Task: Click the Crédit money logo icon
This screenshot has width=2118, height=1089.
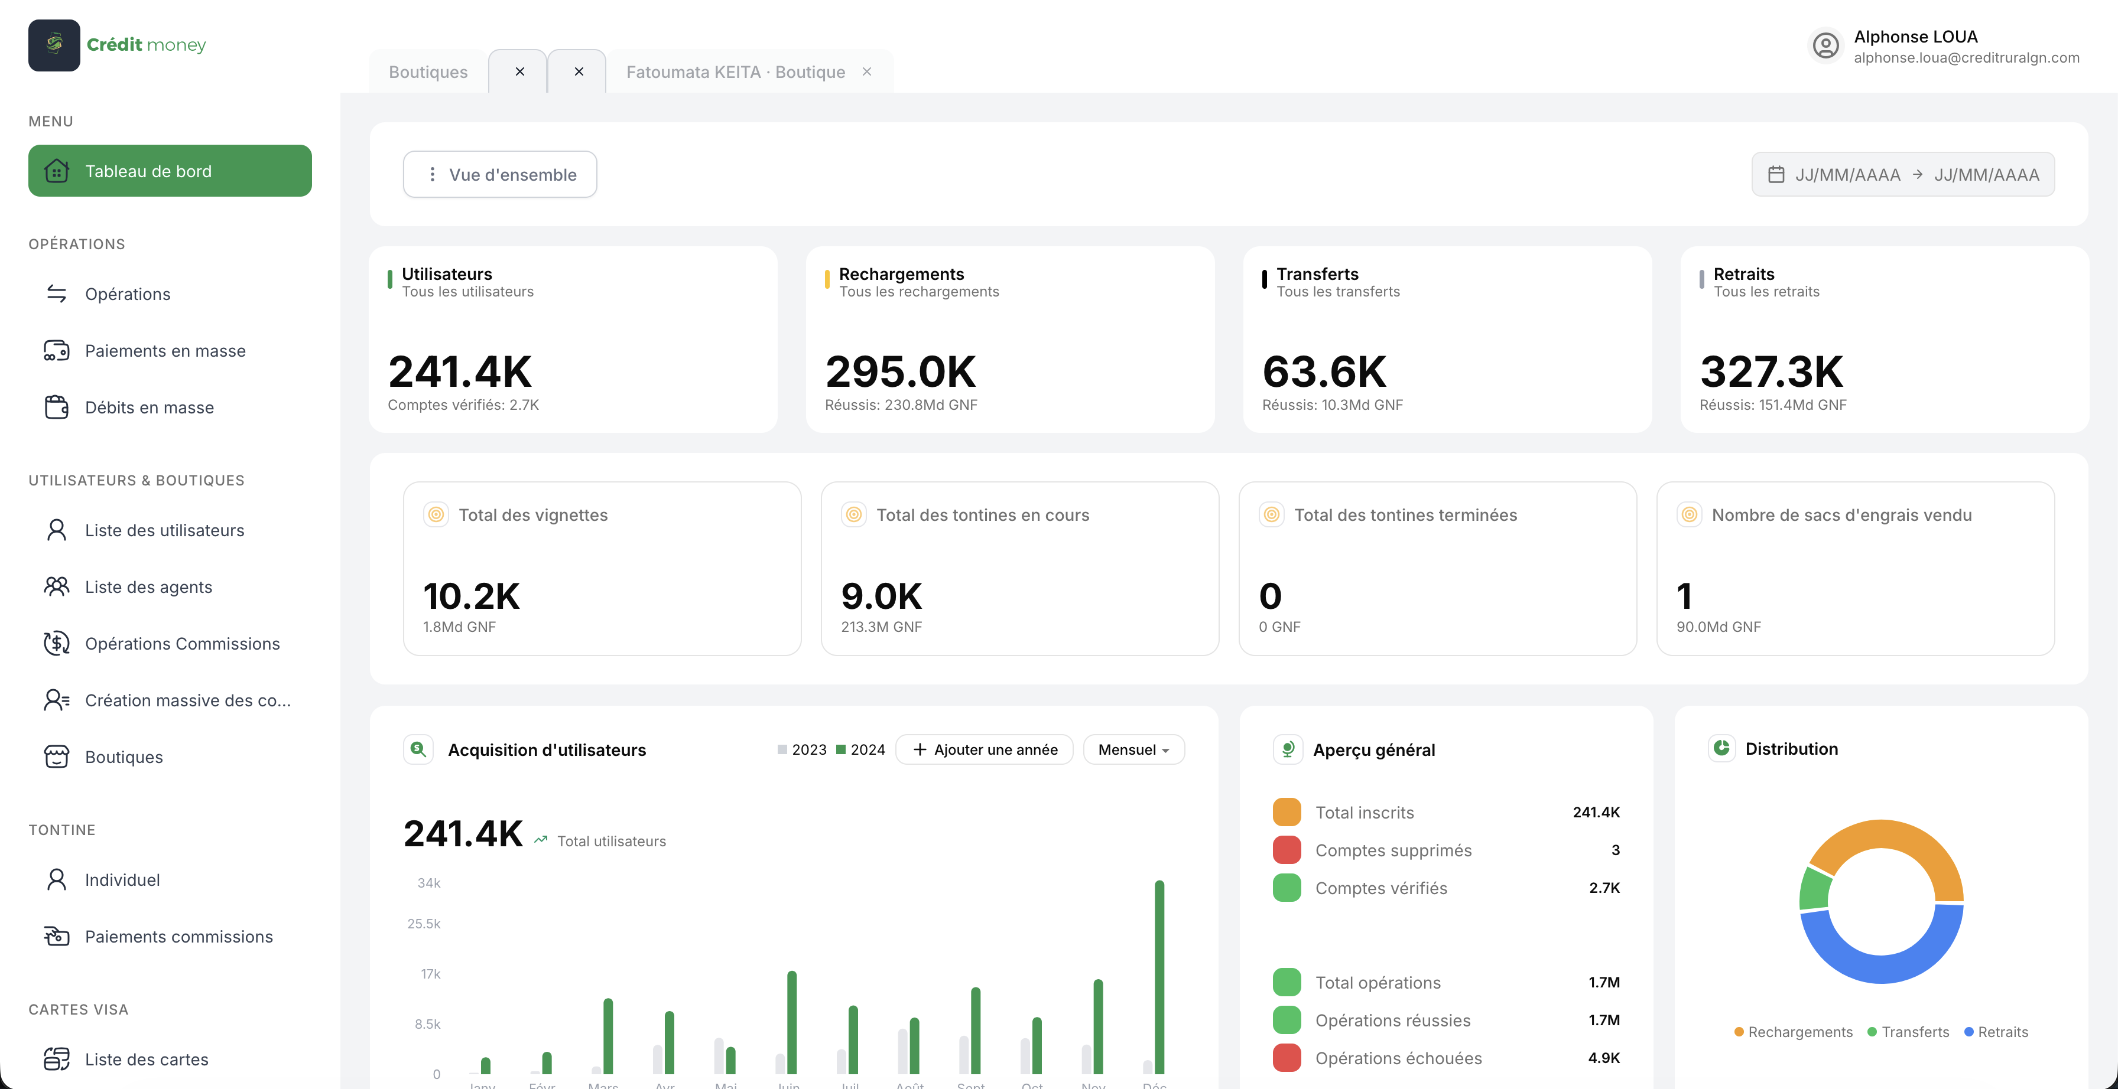Action: point(54,45)
